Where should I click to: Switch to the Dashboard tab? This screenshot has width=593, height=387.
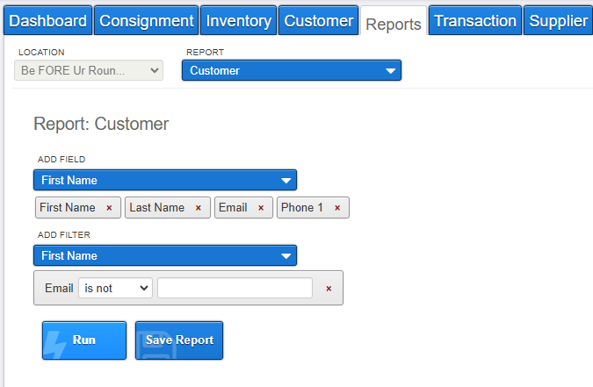(x=48, y=20)
